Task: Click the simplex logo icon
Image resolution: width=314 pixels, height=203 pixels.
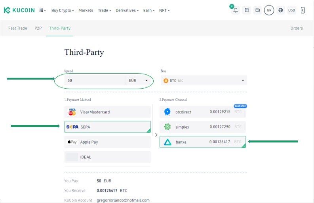Action: coord(167,127)
